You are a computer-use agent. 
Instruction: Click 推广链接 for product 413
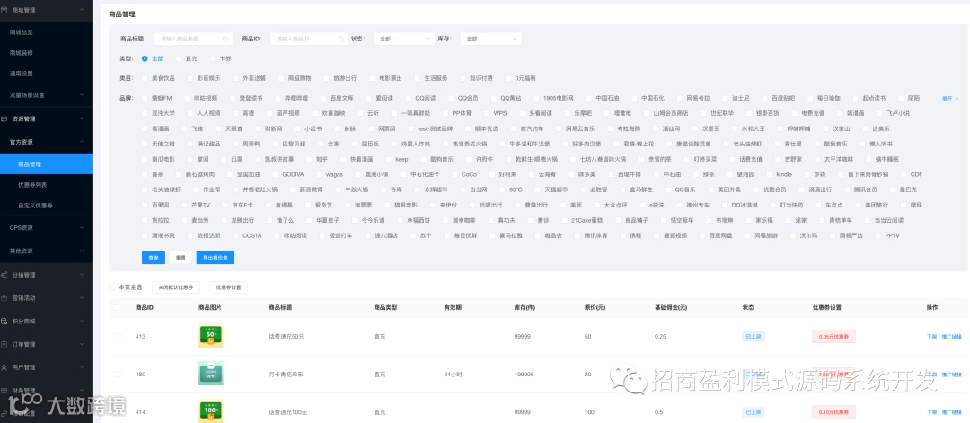pos(951,337)
